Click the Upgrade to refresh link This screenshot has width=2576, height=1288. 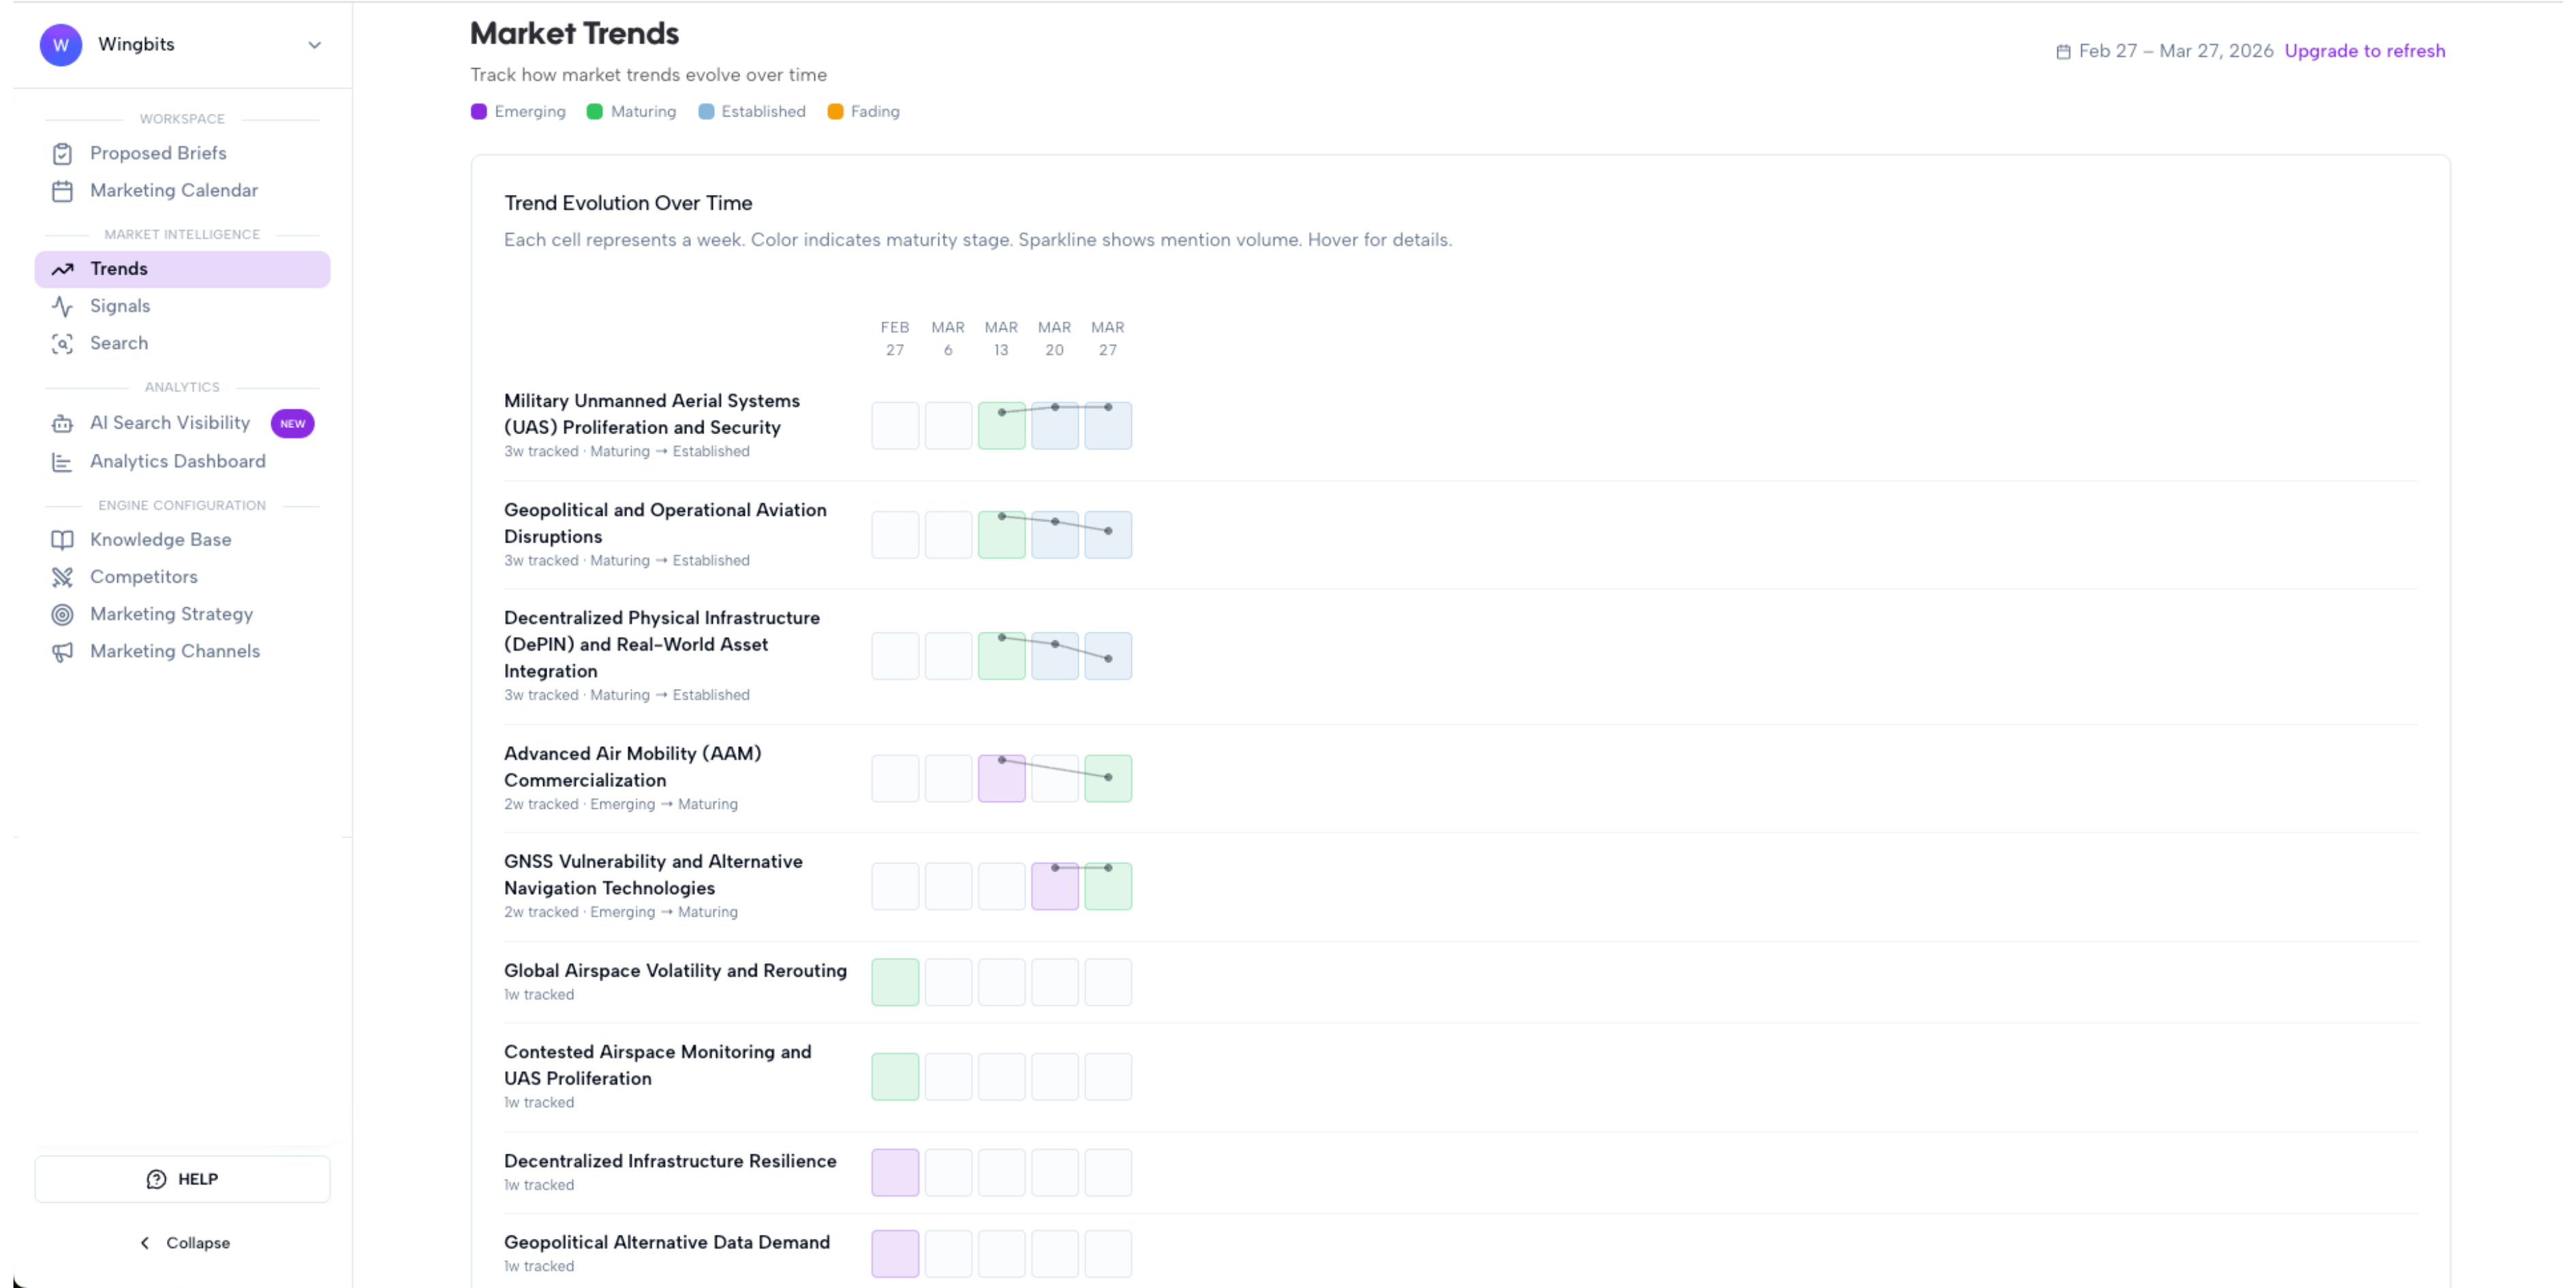(x=2364, y=51)
